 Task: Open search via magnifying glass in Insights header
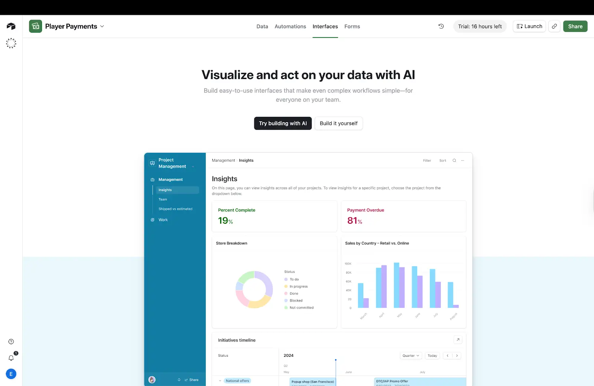454,160
